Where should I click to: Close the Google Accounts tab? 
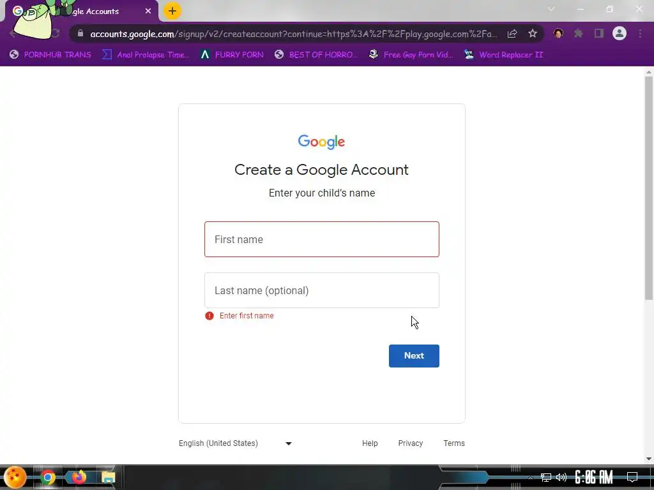coord(148,11)
